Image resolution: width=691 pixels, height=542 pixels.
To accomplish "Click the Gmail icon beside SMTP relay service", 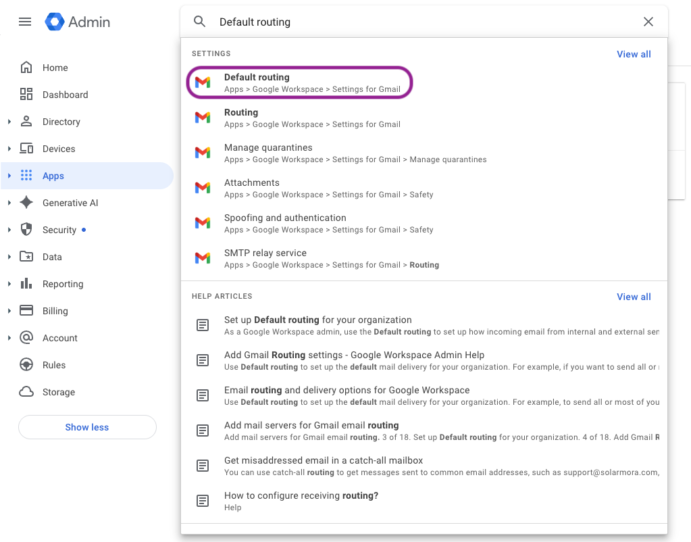I will click(203, 258).
